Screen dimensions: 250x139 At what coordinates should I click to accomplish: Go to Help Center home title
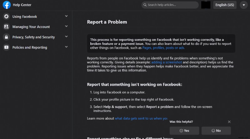coord(22,5)
